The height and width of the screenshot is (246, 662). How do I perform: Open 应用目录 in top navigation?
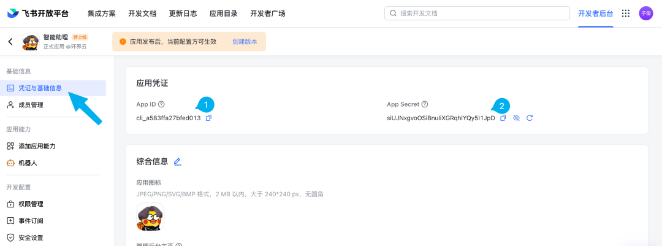[x=223, y=13]
